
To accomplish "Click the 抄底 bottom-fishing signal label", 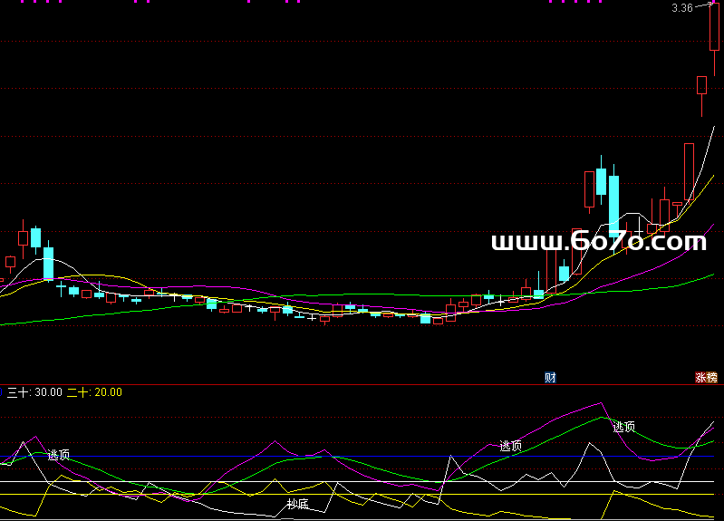I will click(x=297, y=504).
